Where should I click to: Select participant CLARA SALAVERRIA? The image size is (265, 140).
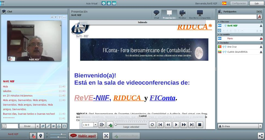[x=240, y=52]
